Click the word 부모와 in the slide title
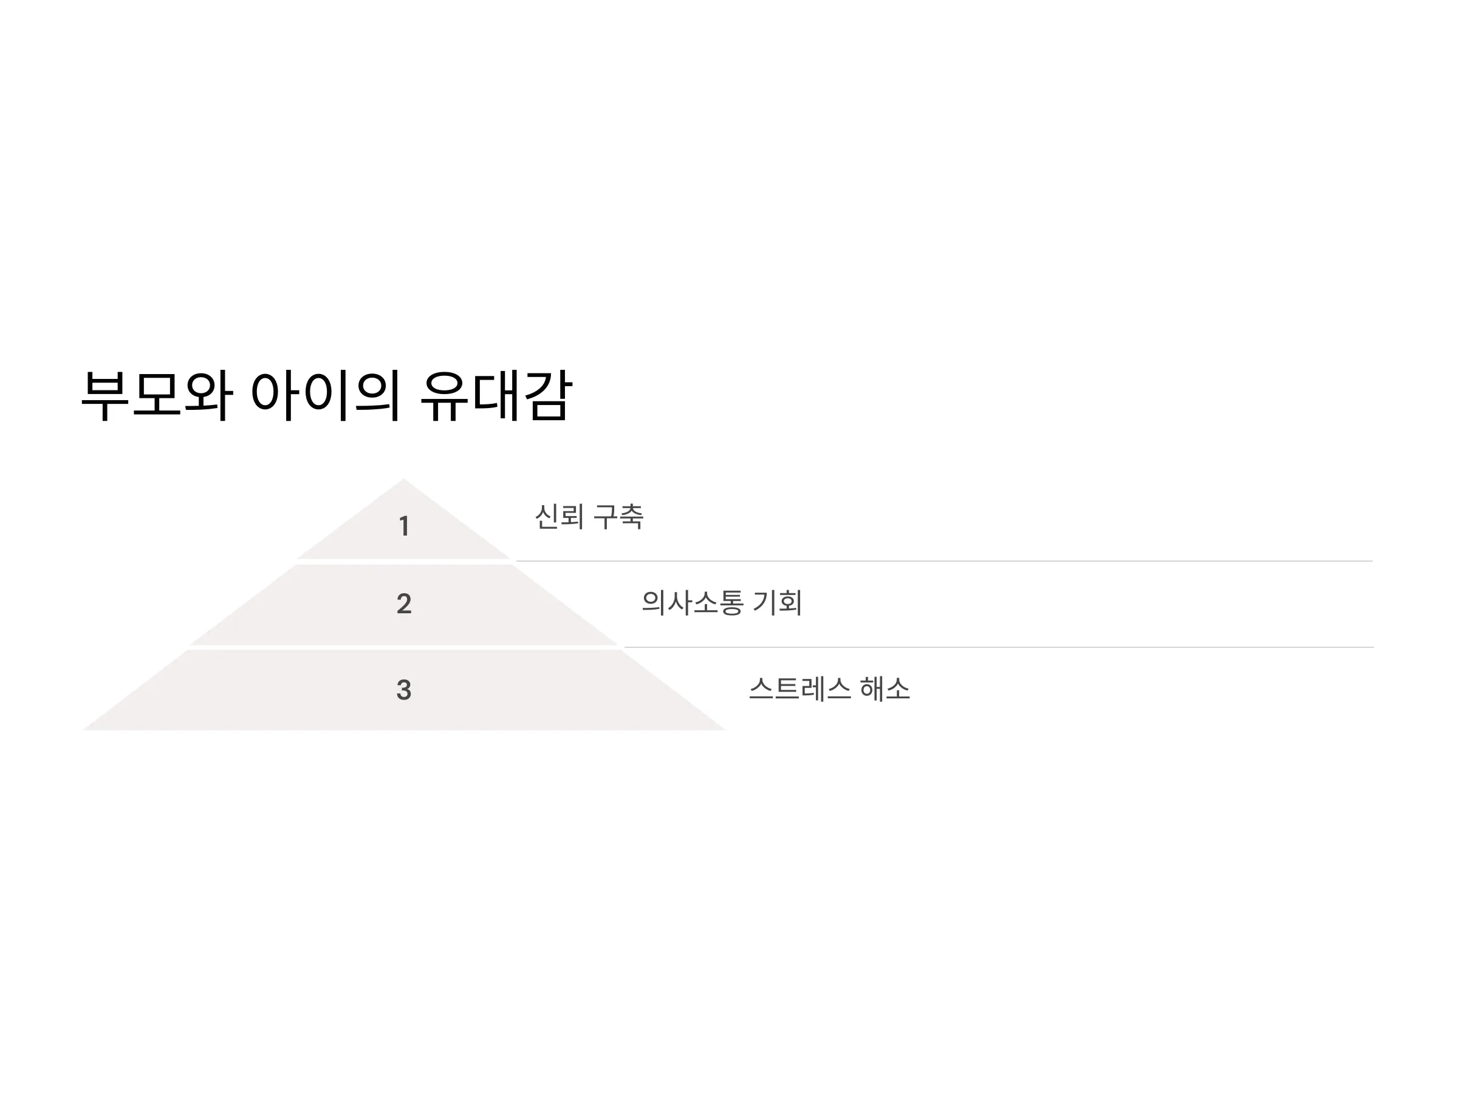This screenshot has height=1093, width=1458. tap(157, 395)
